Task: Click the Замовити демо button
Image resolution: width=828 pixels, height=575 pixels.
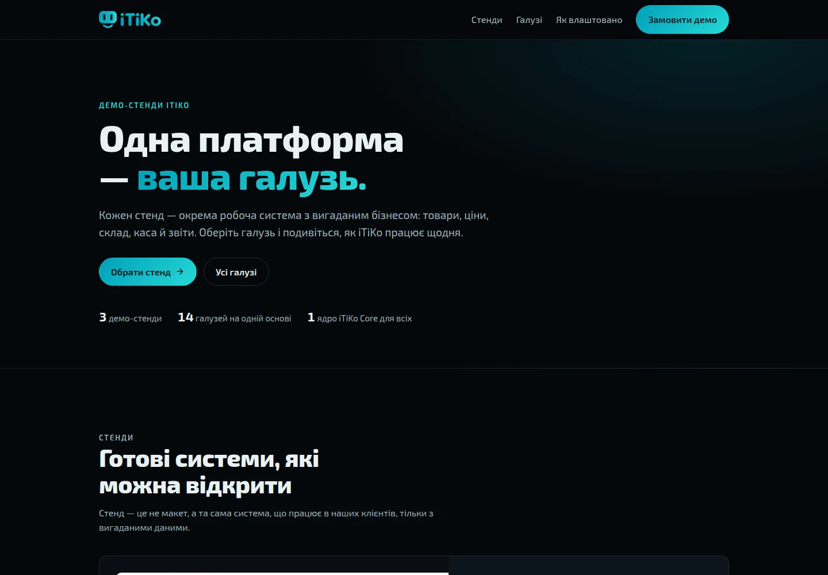Action: tap(682, 20)
